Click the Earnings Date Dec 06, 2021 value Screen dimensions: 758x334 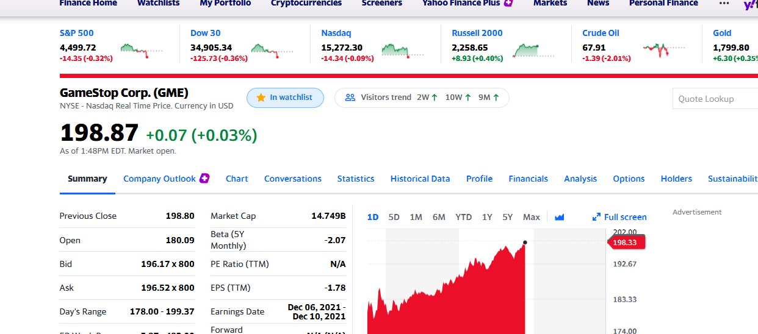pos(317,311)
